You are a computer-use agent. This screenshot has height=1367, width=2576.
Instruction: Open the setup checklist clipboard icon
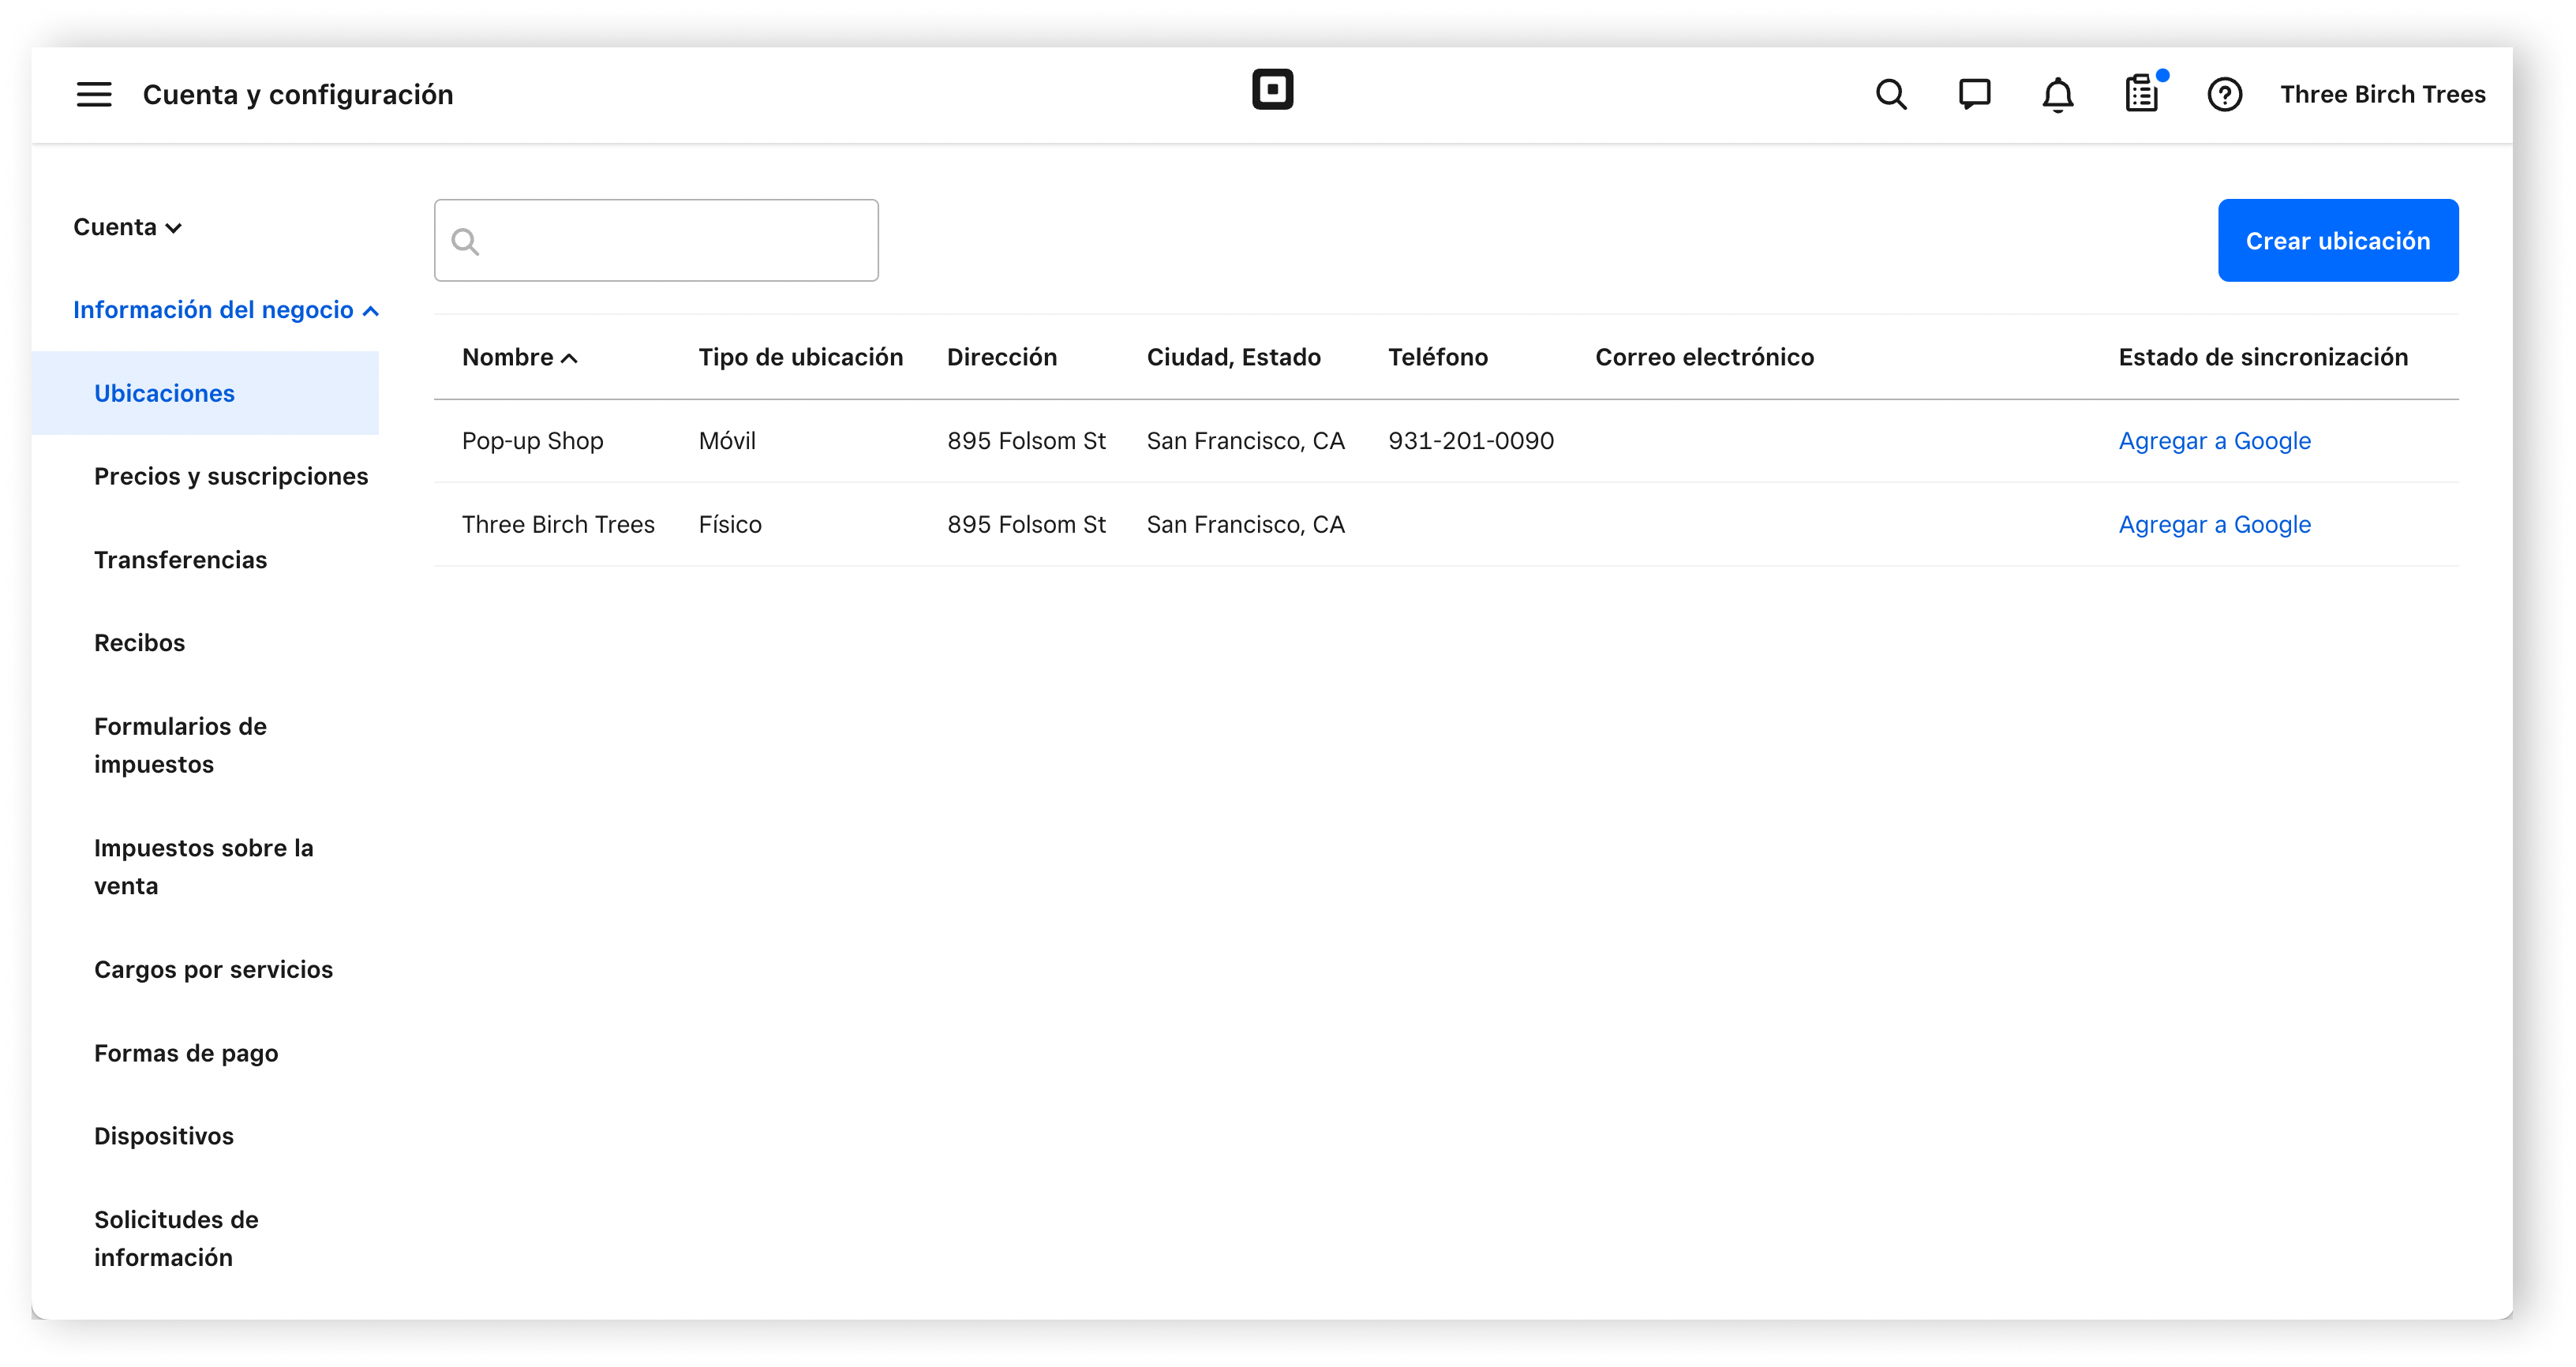coord(2141,95)
